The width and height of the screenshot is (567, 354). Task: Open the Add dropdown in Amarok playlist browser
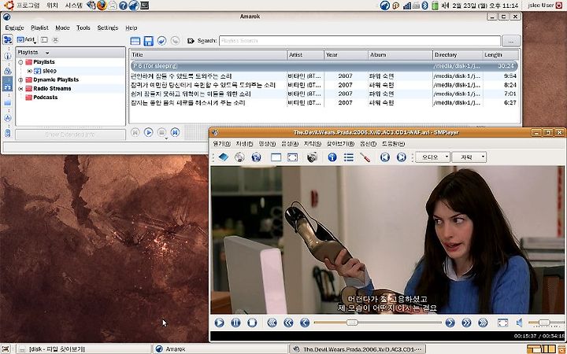tap(27, 40)
